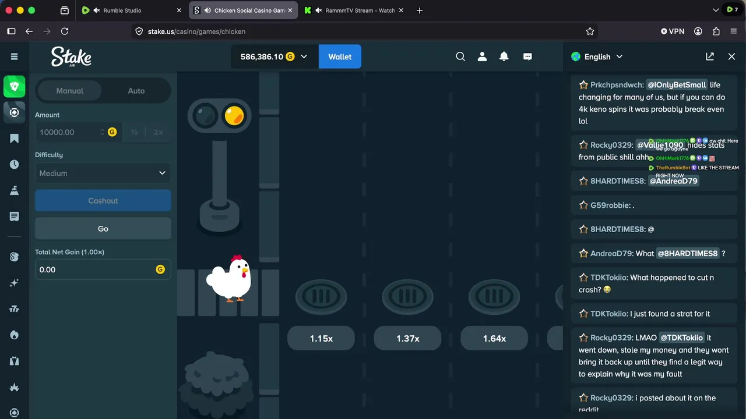This screenshot has width=746, height=419.
Task: Pop out the chat panel
Action: 710,56
